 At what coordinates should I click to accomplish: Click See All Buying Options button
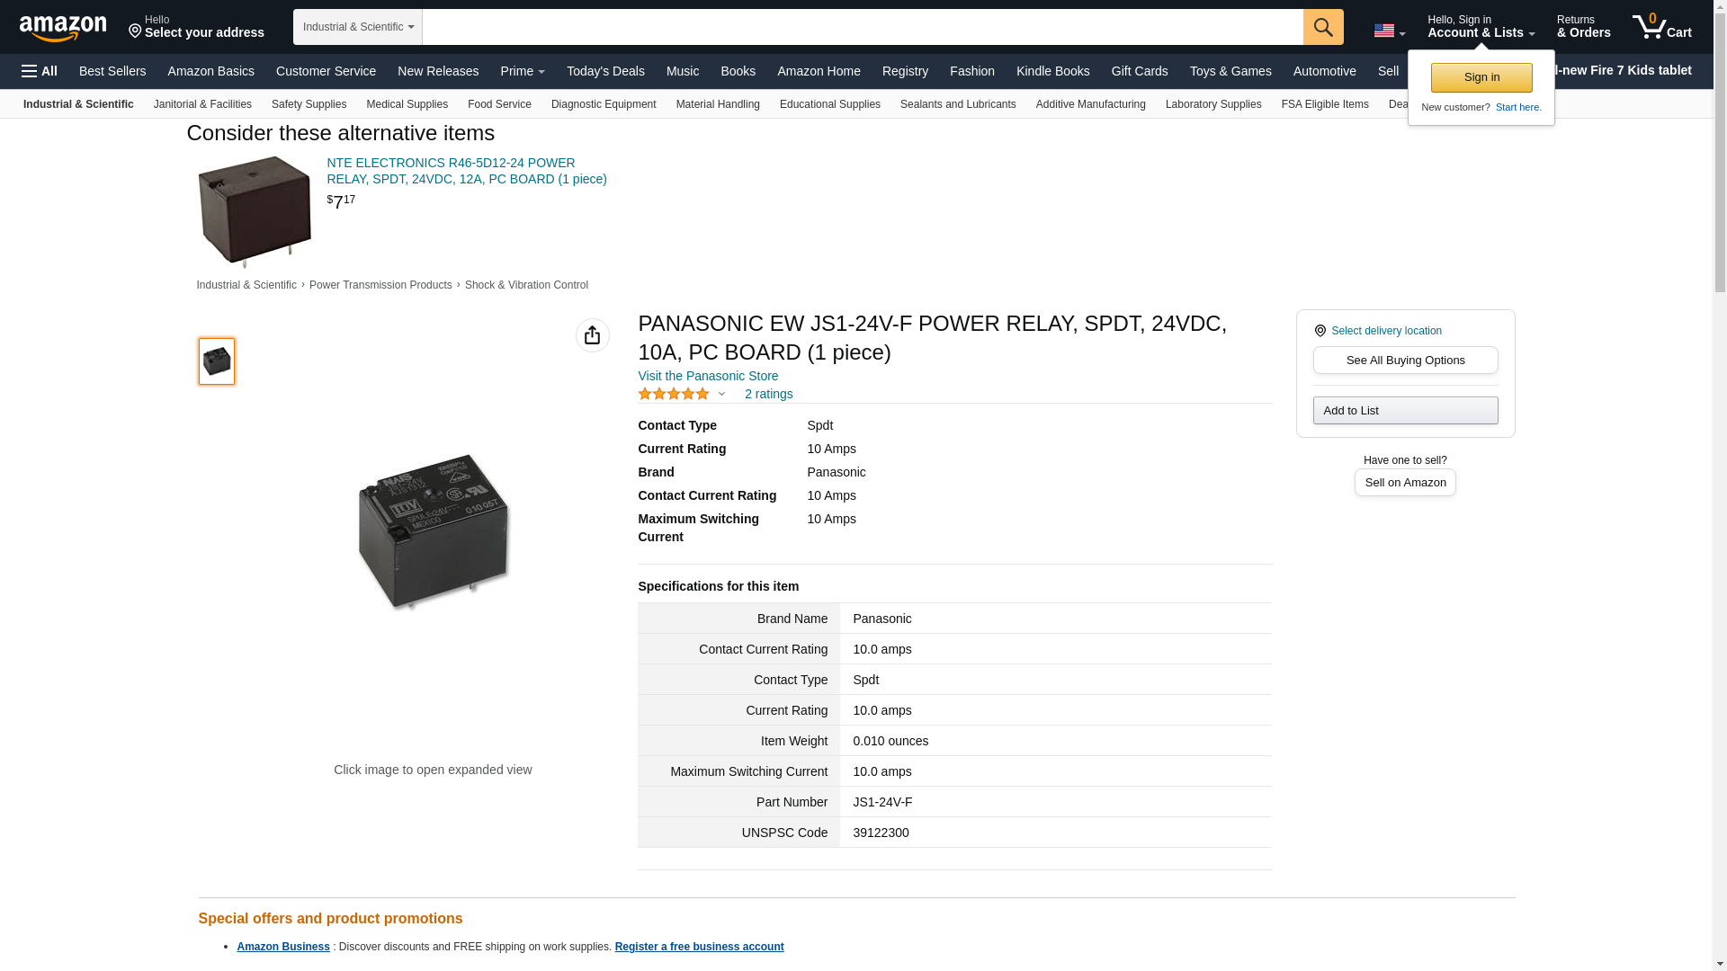click(1404, 360)
